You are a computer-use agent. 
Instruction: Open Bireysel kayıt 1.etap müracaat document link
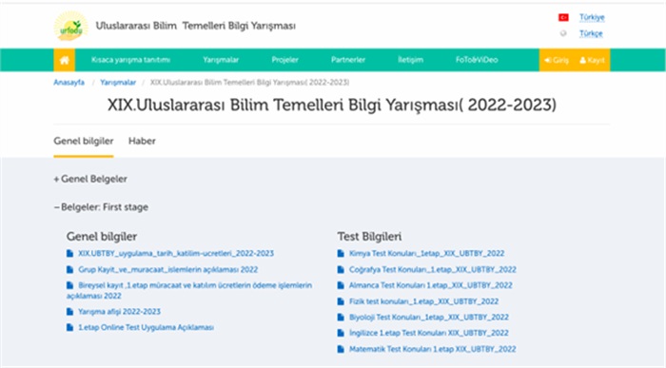(x=189, y=290)
